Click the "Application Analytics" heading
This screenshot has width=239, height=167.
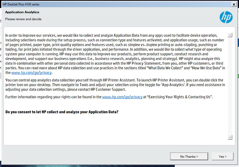pyautogui.click(x=22, y=12)
